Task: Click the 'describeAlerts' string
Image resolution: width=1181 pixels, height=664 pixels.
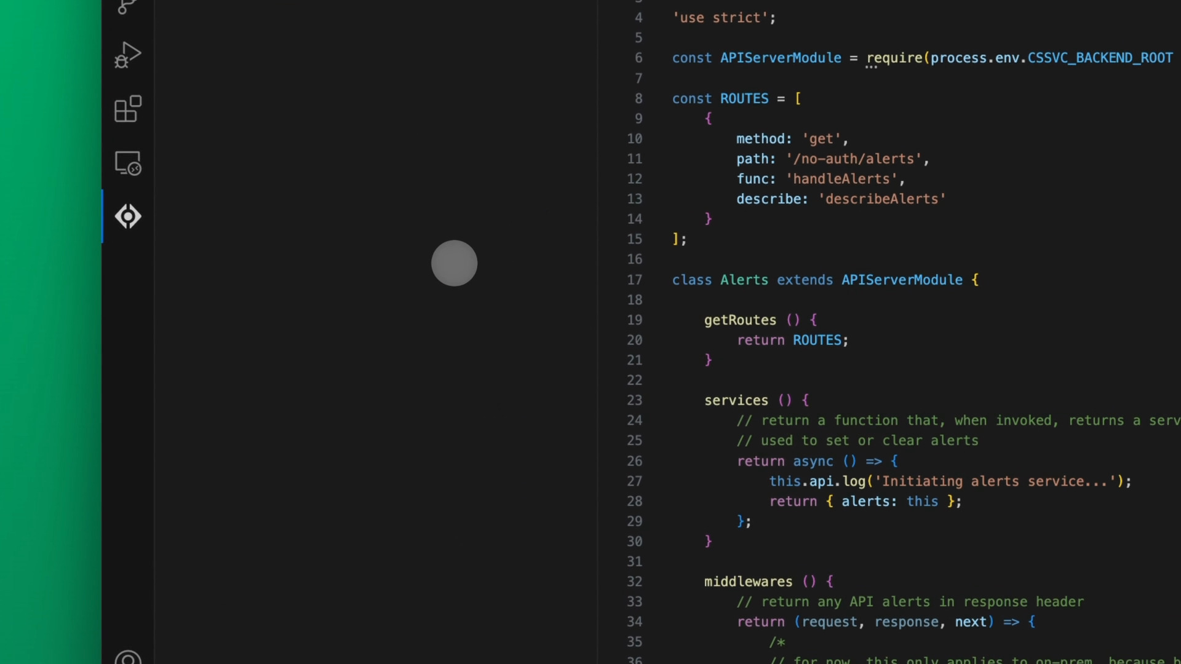Action: 881,199
